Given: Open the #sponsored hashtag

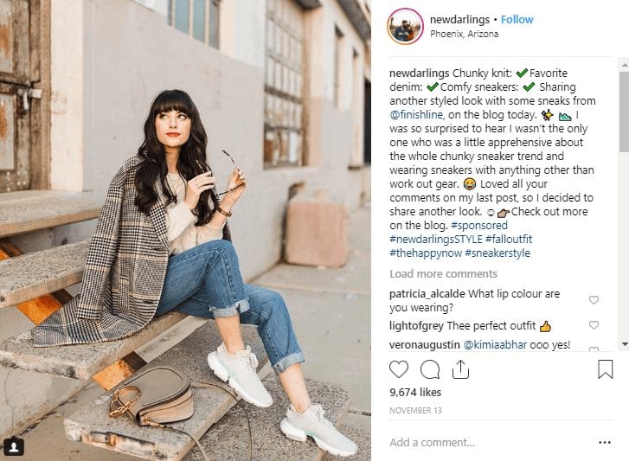Looking at the screenshot, I should click(x=479, y=225).
